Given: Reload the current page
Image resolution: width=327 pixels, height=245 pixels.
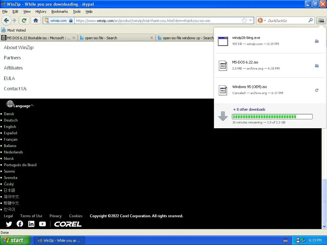Looking at the screenshot, I should [x=24, y=20].
